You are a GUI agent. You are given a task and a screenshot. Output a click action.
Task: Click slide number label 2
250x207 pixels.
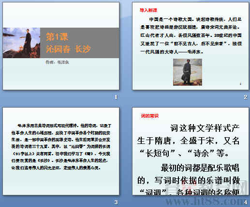245,97
